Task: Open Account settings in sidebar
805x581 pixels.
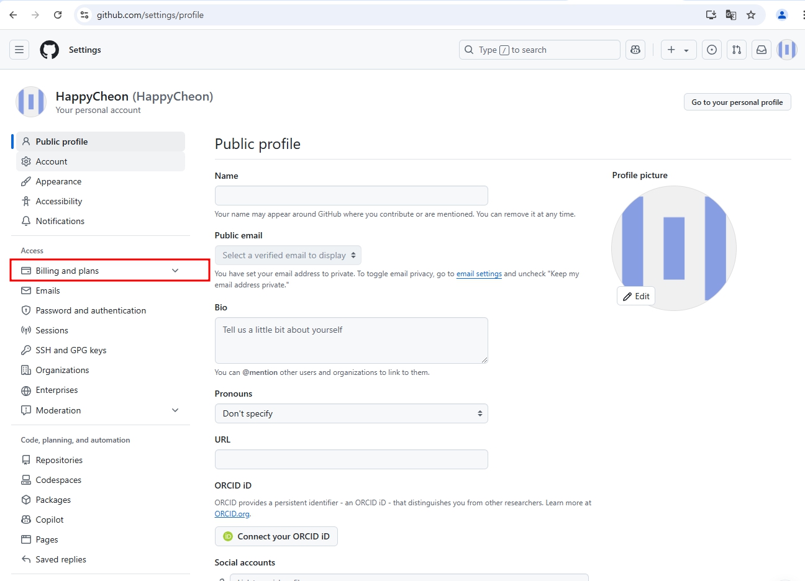Action: coord(101,161)
